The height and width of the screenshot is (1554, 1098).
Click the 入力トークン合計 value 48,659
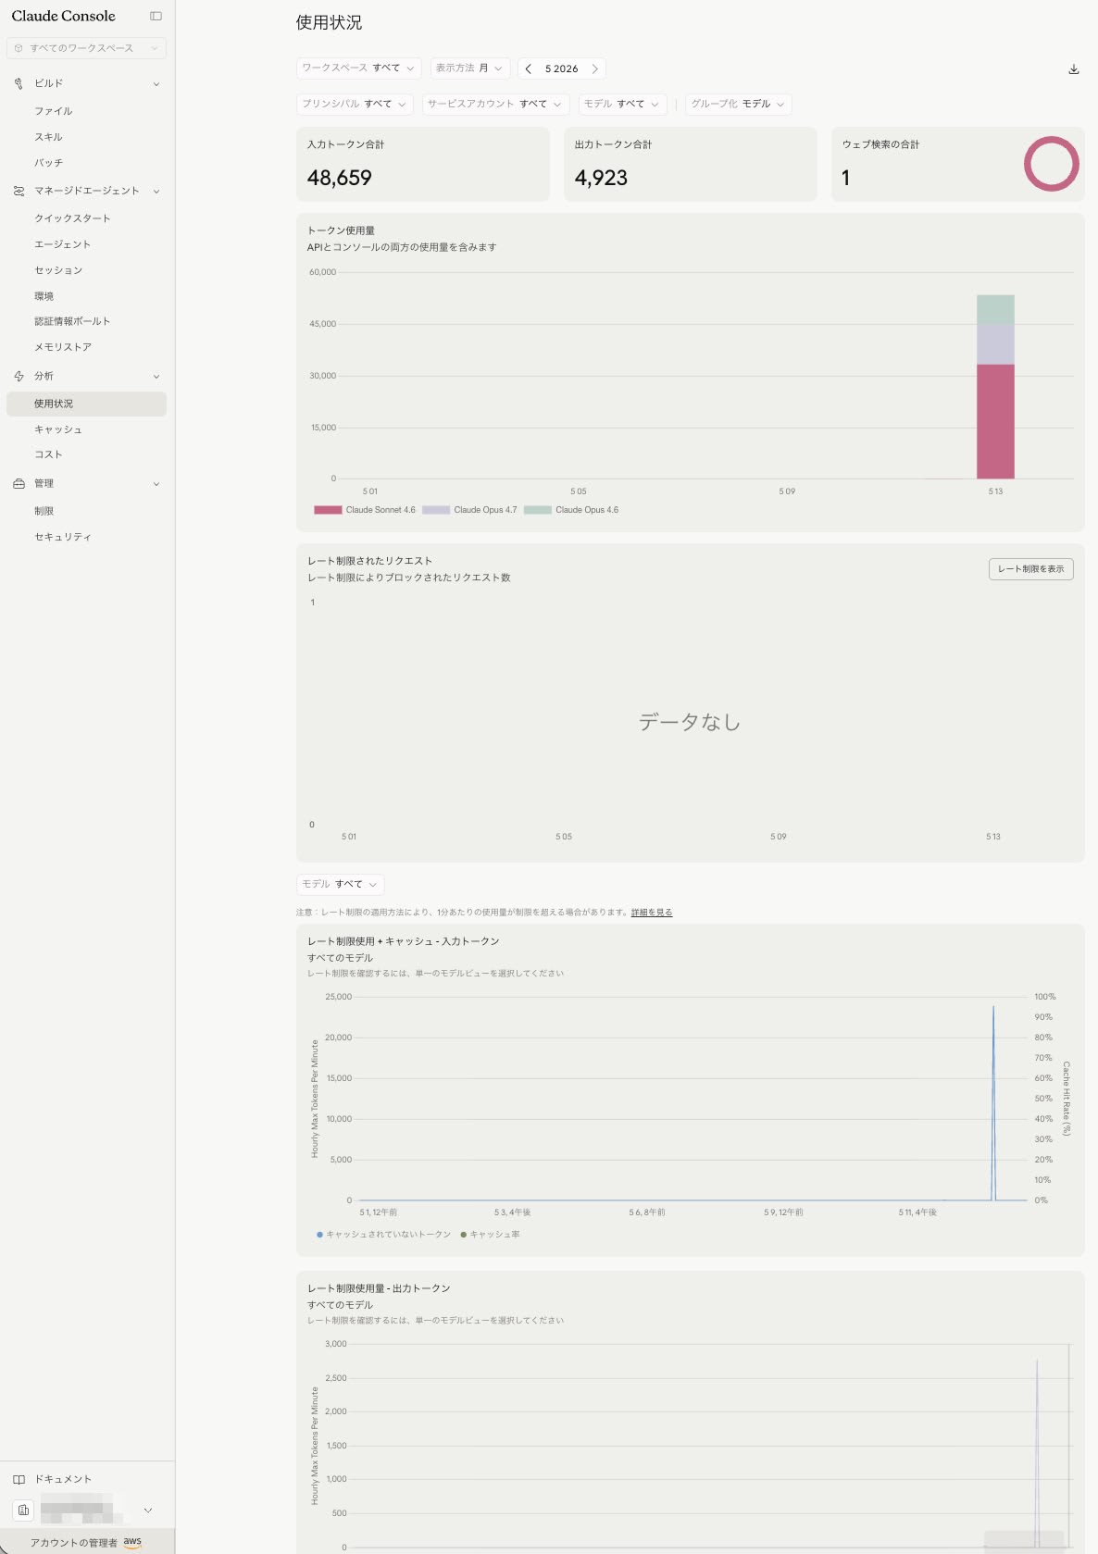[x=339, y=178]
